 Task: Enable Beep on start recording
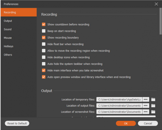pos(44,31)
